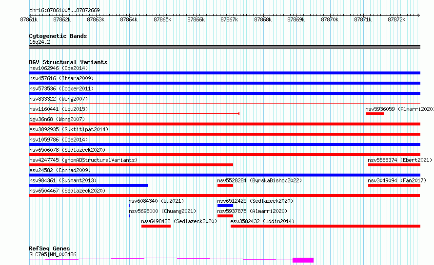Open variant label nsv1160441 (Lou2015)
Viewport: 434px width, 265px height.
(x=59, y=109)
